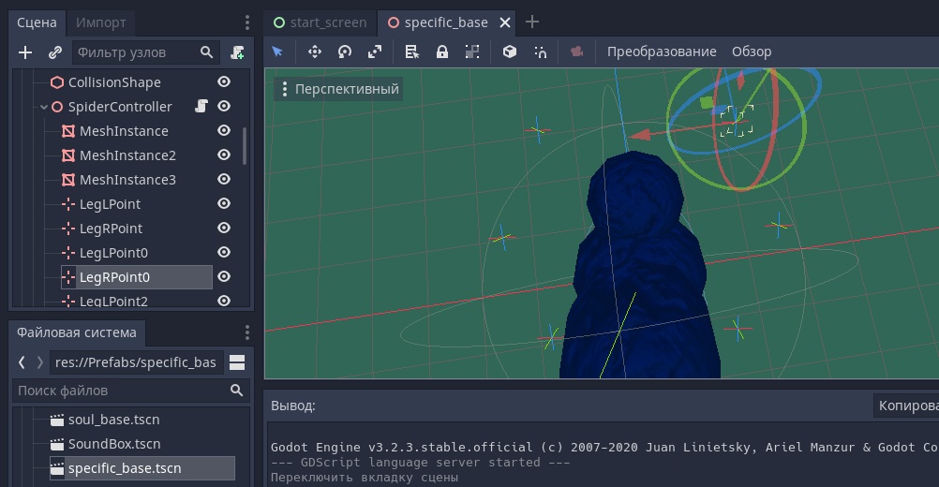Screen dimensions: 939x487
Task: Toggle visibility of LegLPoint0
Action: [x=224, y=253]
